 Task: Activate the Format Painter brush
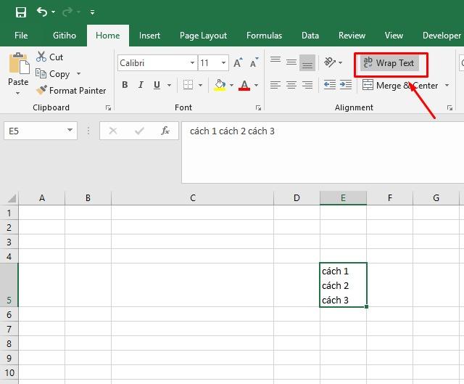tap(71, 90)
